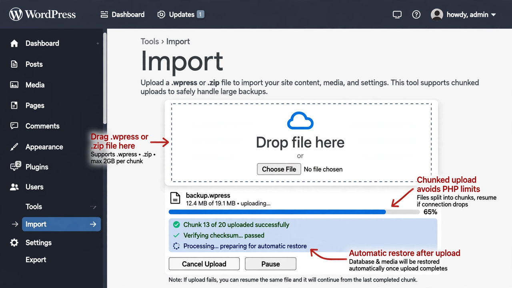512x288 pixels.
Task: Open Comments using the speech bubble icon
Action: [14, 126]
